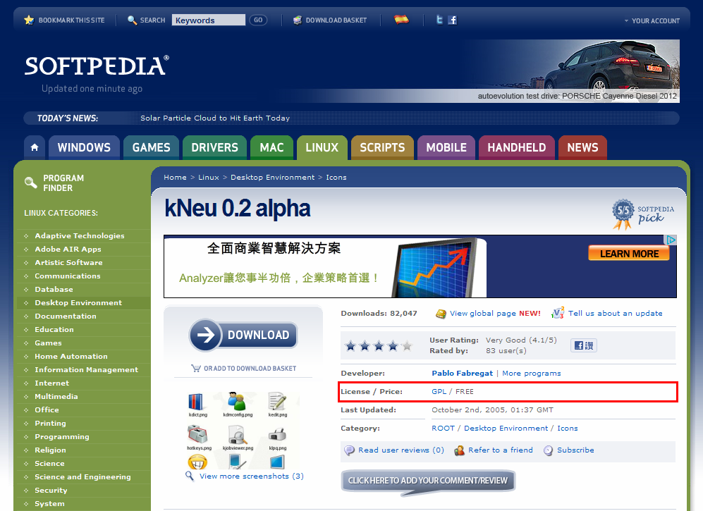
Task: Open the GPL license link
Action: (x=439, y=391)
